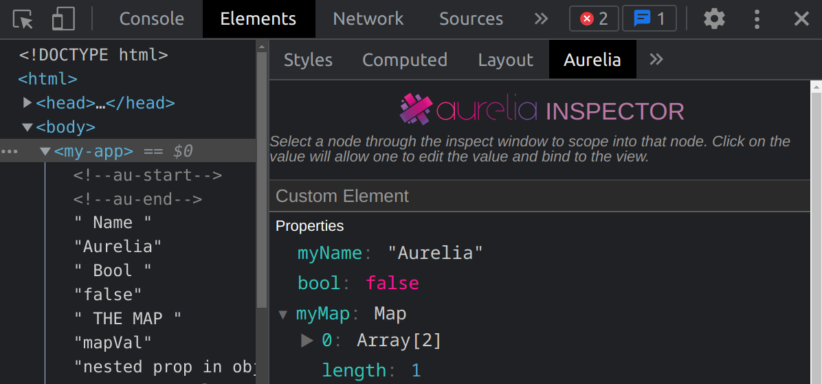Select the "mapVal" text node
822x384 pixels.
[113, 343]
